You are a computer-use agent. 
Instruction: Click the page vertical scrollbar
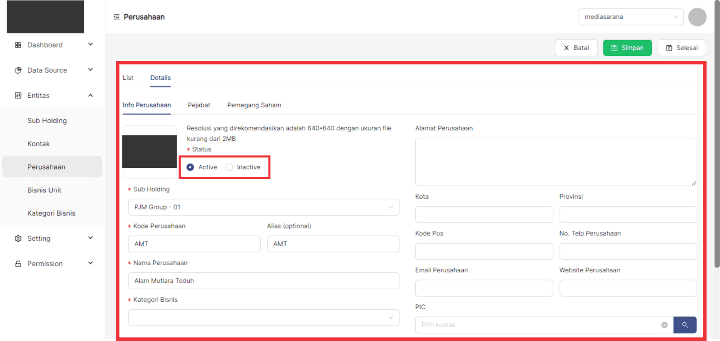717,144
